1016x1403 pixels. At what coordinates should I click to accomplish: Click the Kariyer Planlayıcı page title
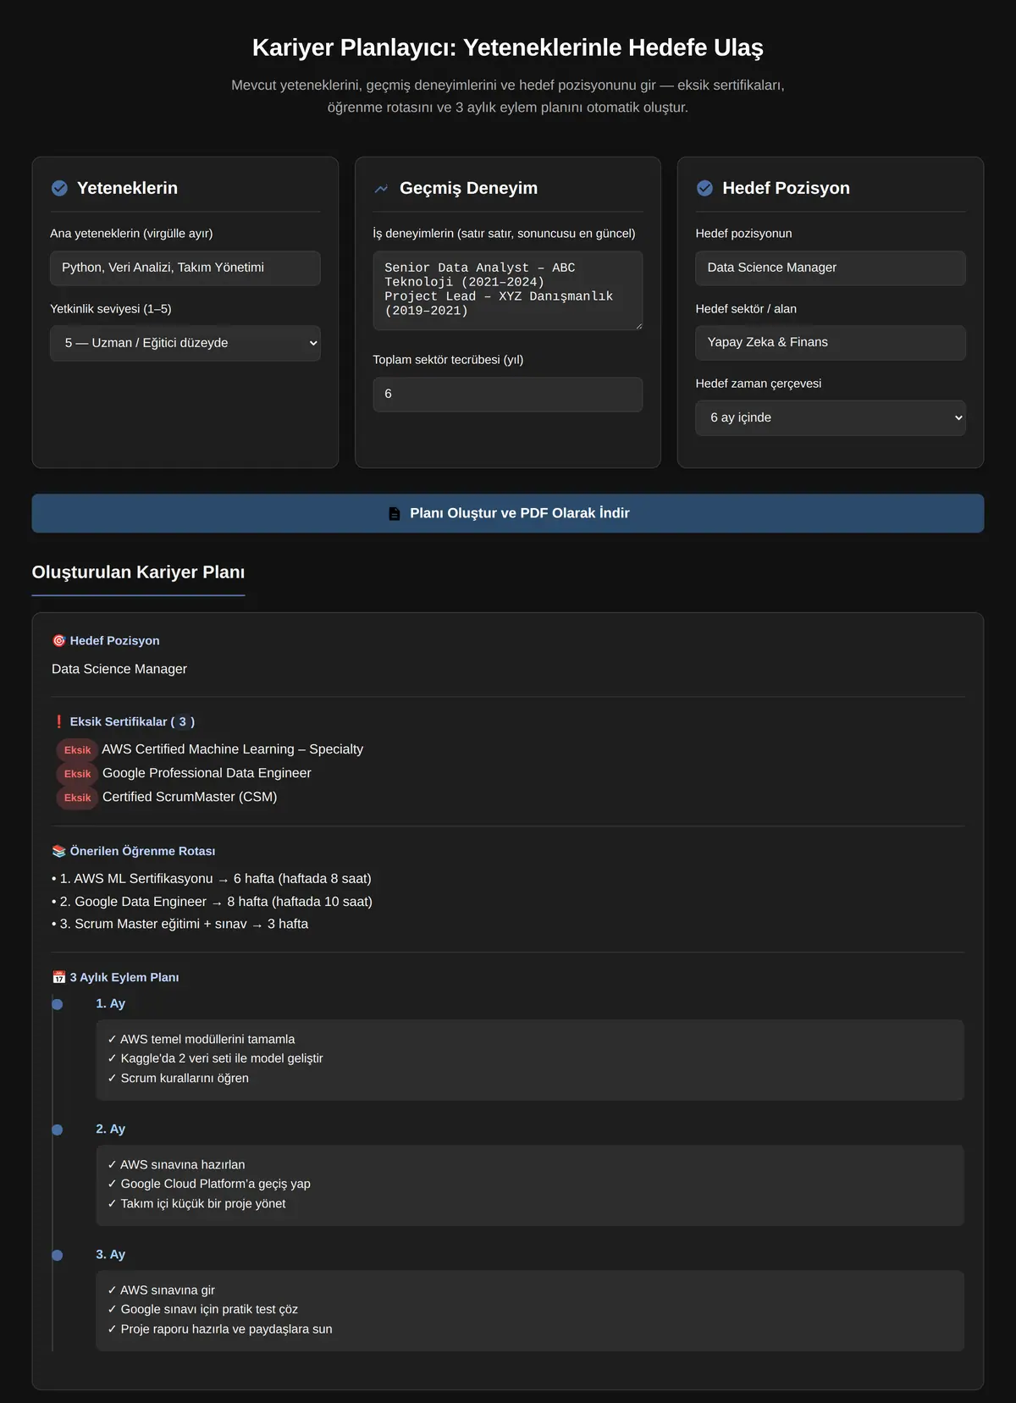pos(508,47)
